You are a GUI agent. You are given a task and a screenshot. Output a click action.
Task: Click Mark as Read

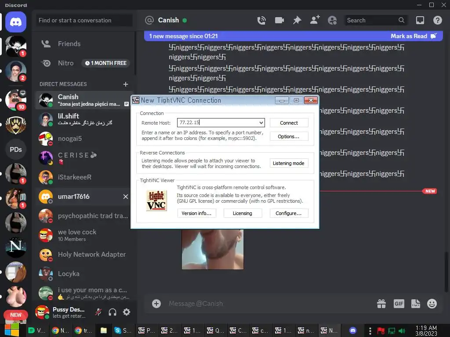(413, 36)
